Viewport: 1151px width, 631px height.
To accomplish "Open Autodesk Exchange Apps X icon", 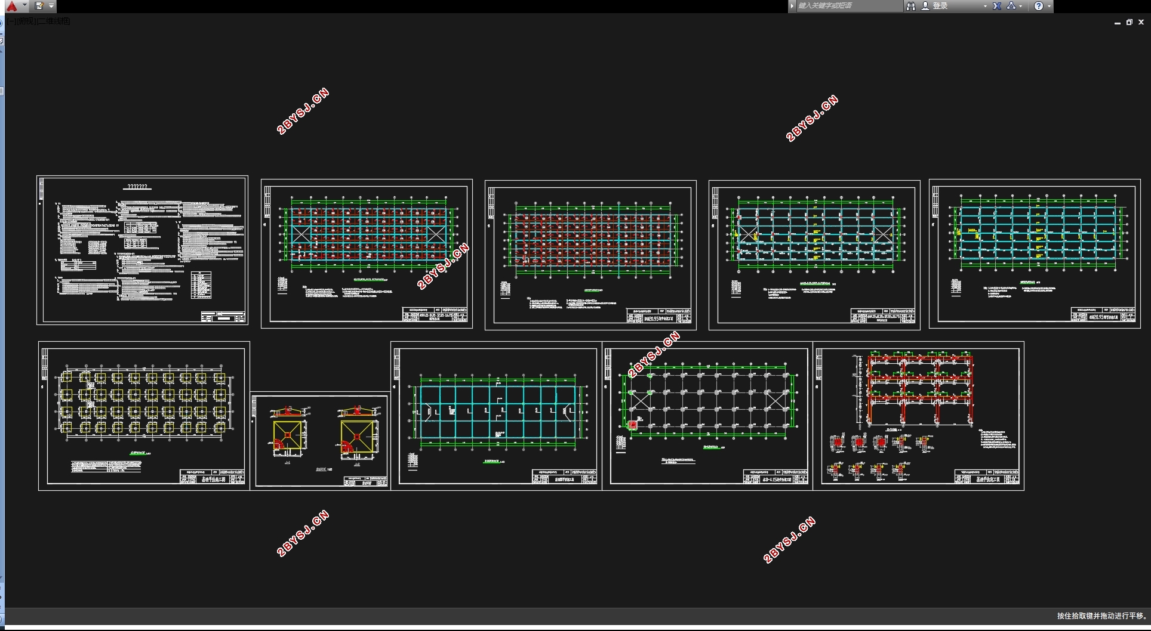I will tap(997, 6).
